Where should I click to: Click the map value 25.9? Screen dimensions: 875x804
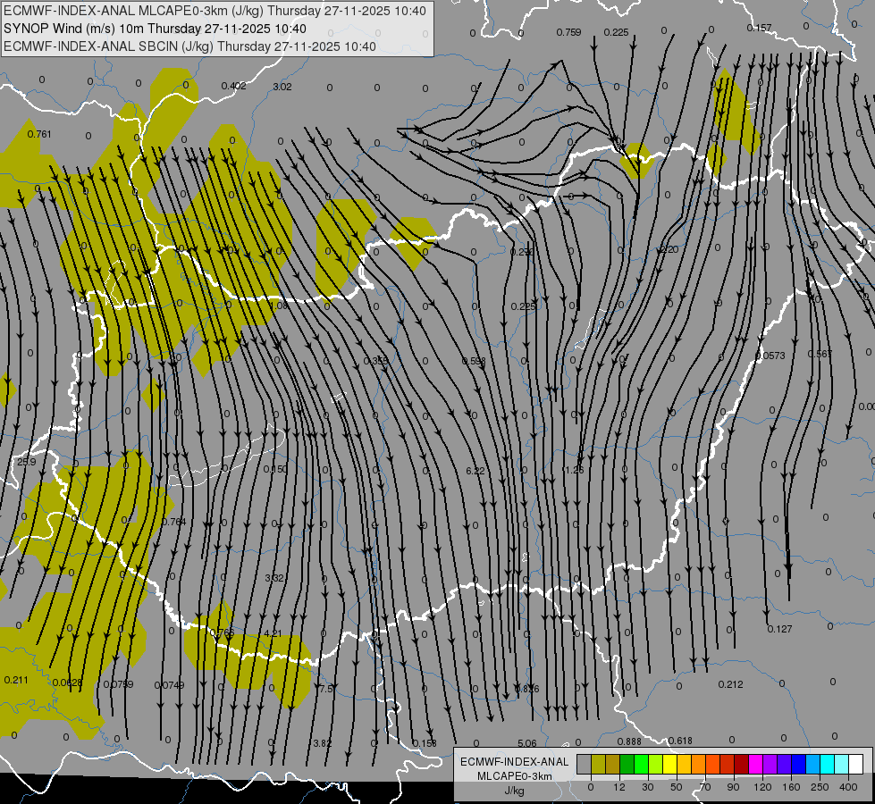26,462
